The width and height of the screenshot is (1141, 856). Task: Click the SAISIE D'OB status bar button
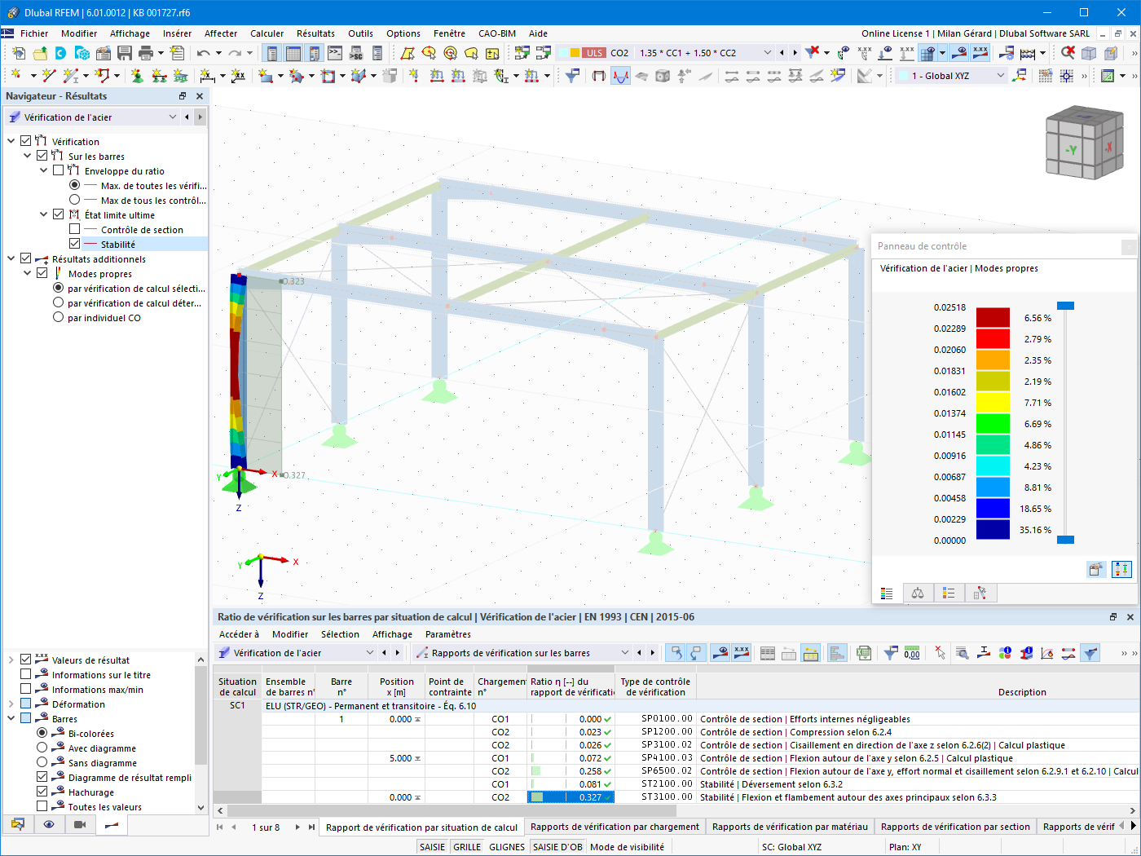(557, 847)
